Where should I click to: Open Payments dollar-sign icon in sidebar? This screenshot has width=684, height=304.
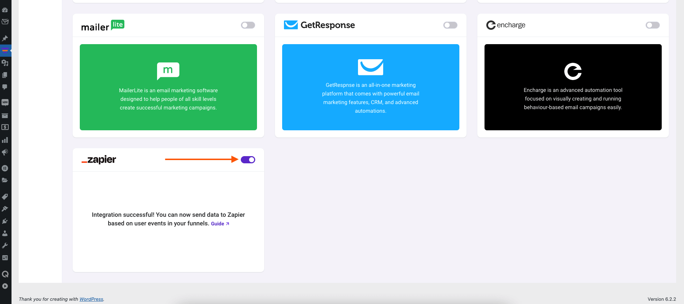pos(5,127)
